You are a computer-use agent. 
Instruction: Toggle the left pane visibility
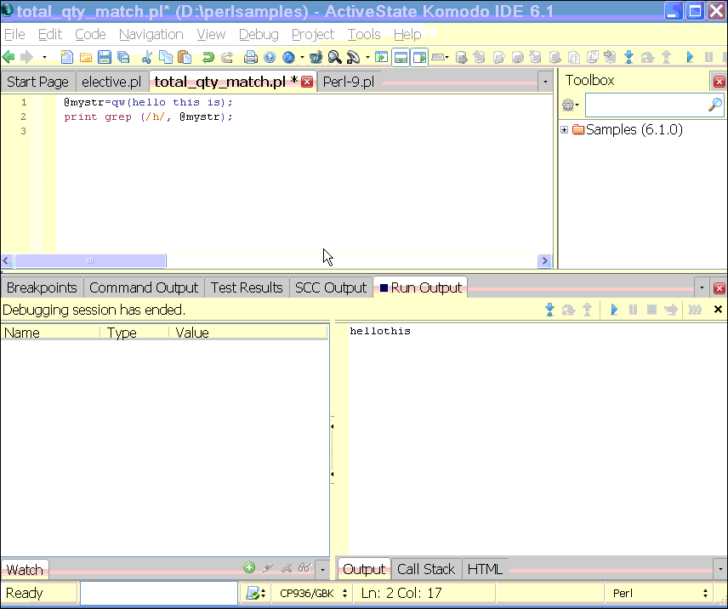click(x=381, y=57)
